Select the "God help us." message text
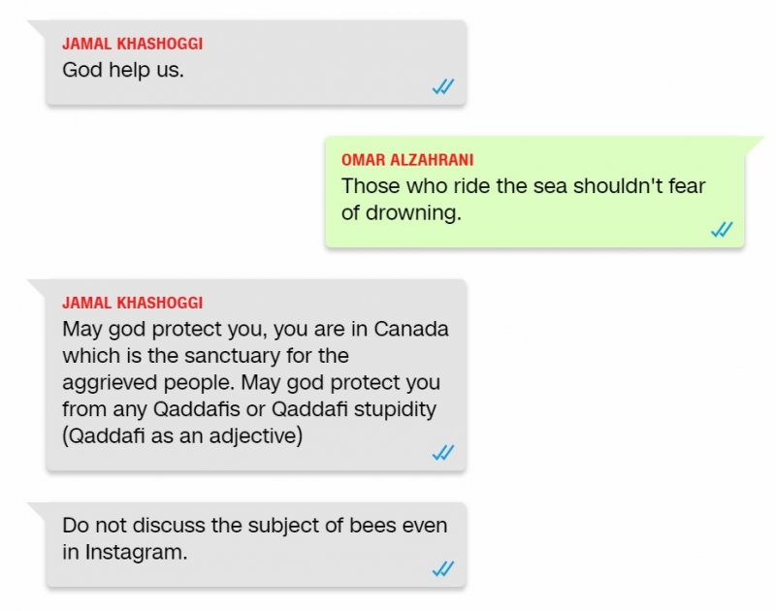Screen dimensions: 776x611 123,70
